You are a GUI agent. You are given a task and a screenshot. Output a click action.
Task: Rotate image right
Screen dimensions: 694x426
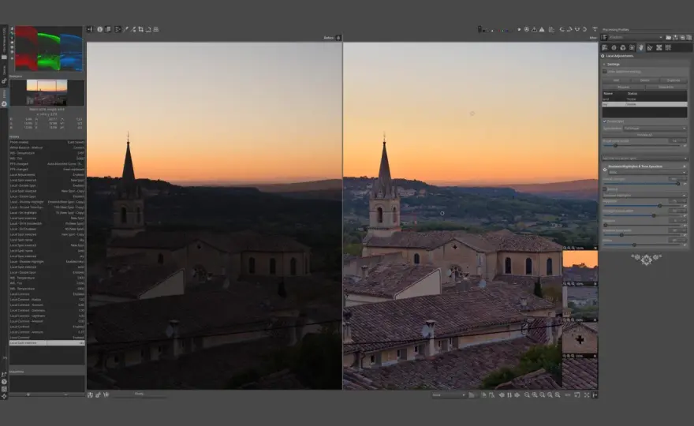pyautogui.click(x=569, y=29)
